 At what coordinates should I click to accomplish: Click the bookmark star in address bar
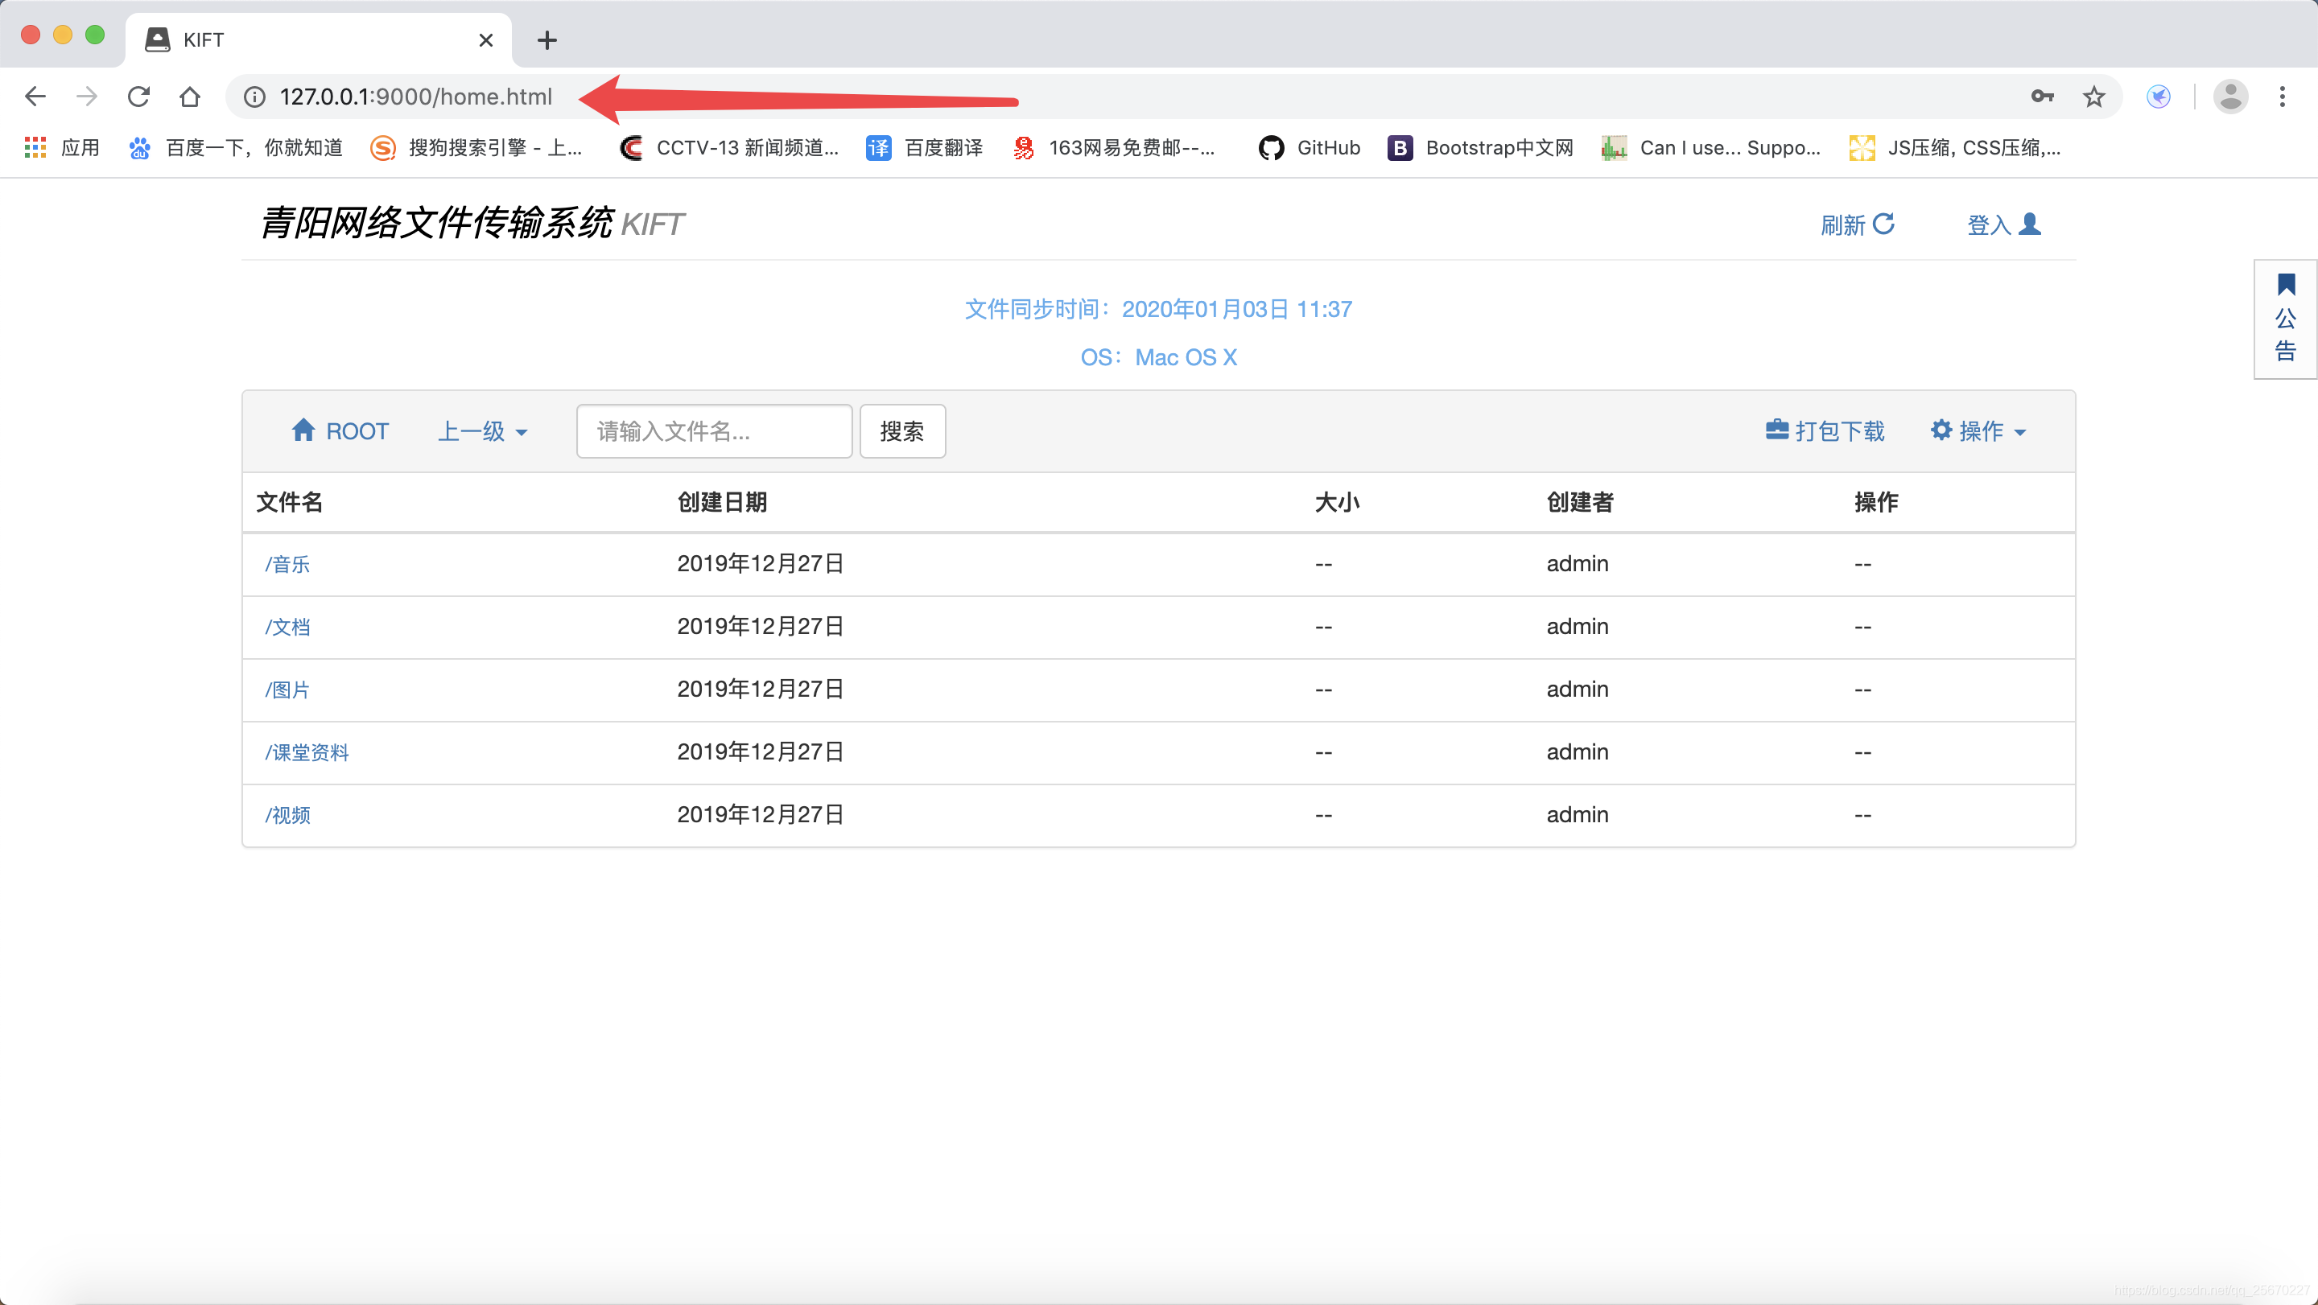(2094, 97)
